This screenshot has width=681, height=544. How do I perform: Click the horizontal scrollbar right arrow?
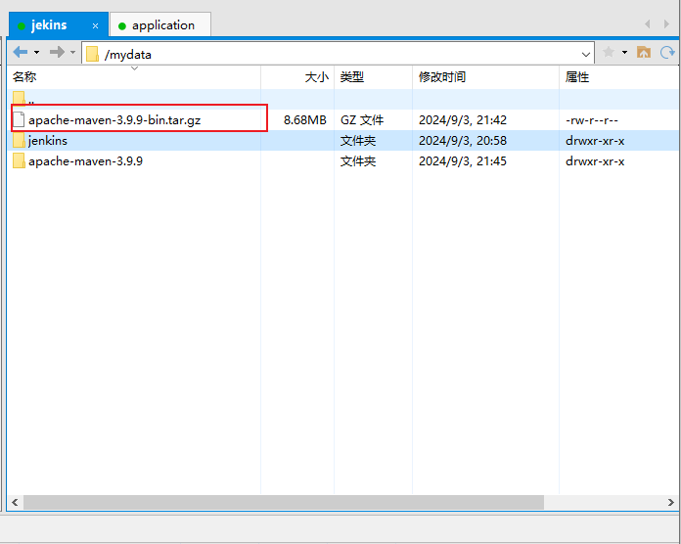pos(671,502)
